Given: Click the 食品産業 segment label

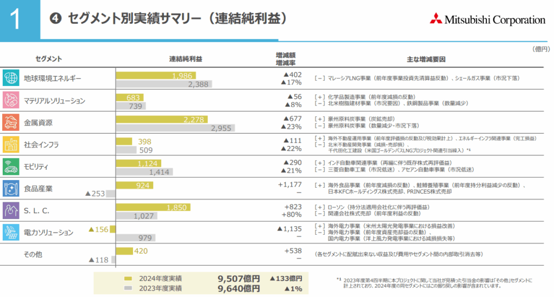Looking at the screenshot, I should click(38, 189).
